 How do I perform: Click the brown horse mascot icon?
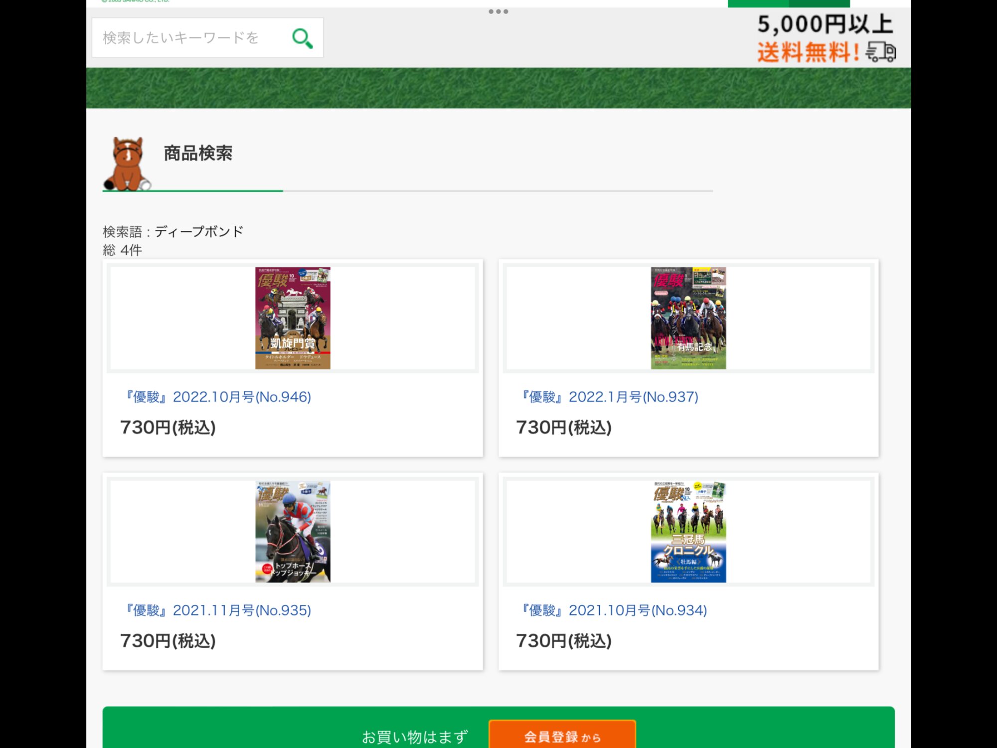[x=127, y=165]
